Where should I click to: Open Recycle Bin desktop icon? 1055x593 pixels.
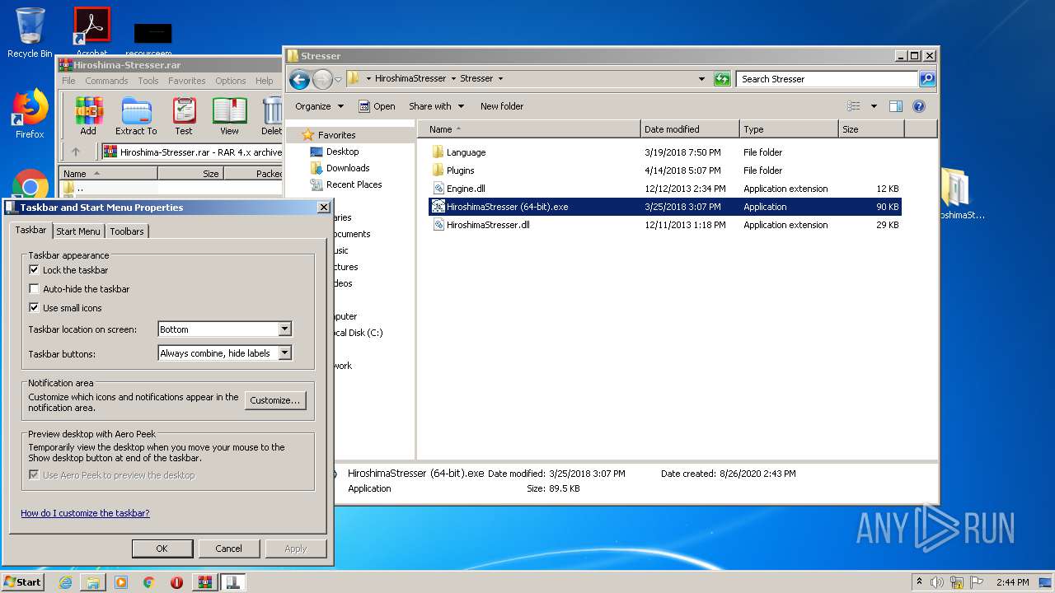coord(30,31)
